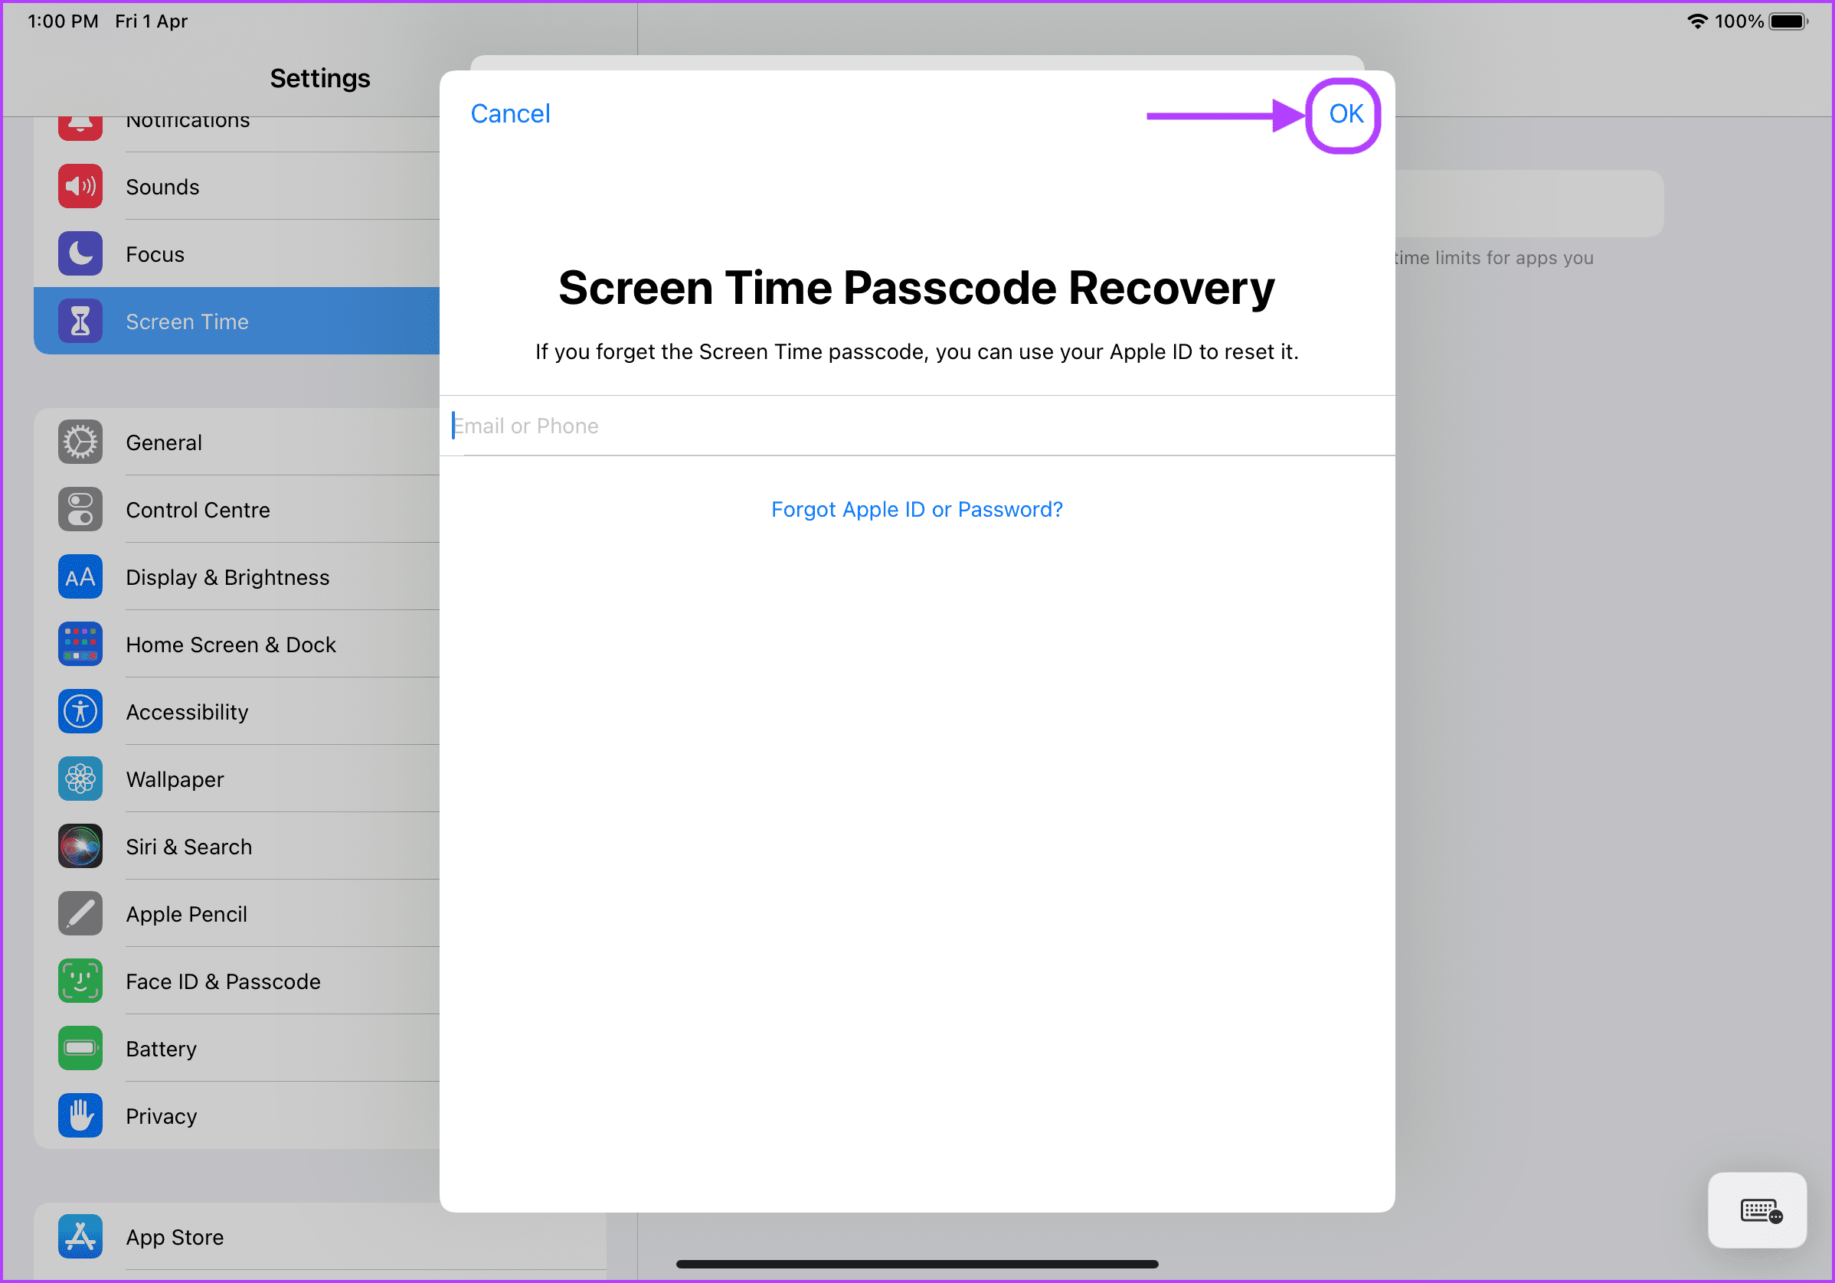Click the Screen Time settings icon

(81, 321)
